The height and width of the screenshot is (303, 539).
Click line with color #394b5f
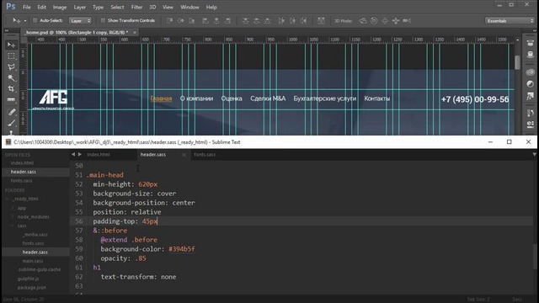coord(148,249)
